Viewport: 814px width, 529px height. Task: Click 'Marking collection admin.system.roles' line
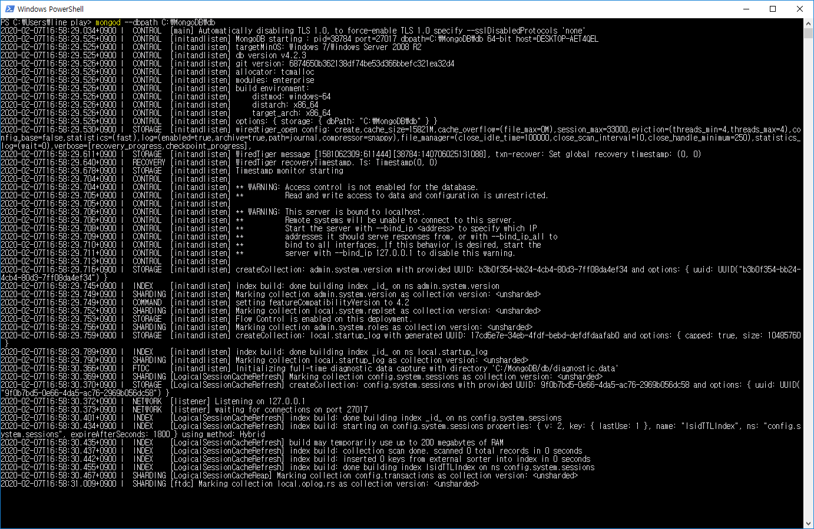[384, 327]
